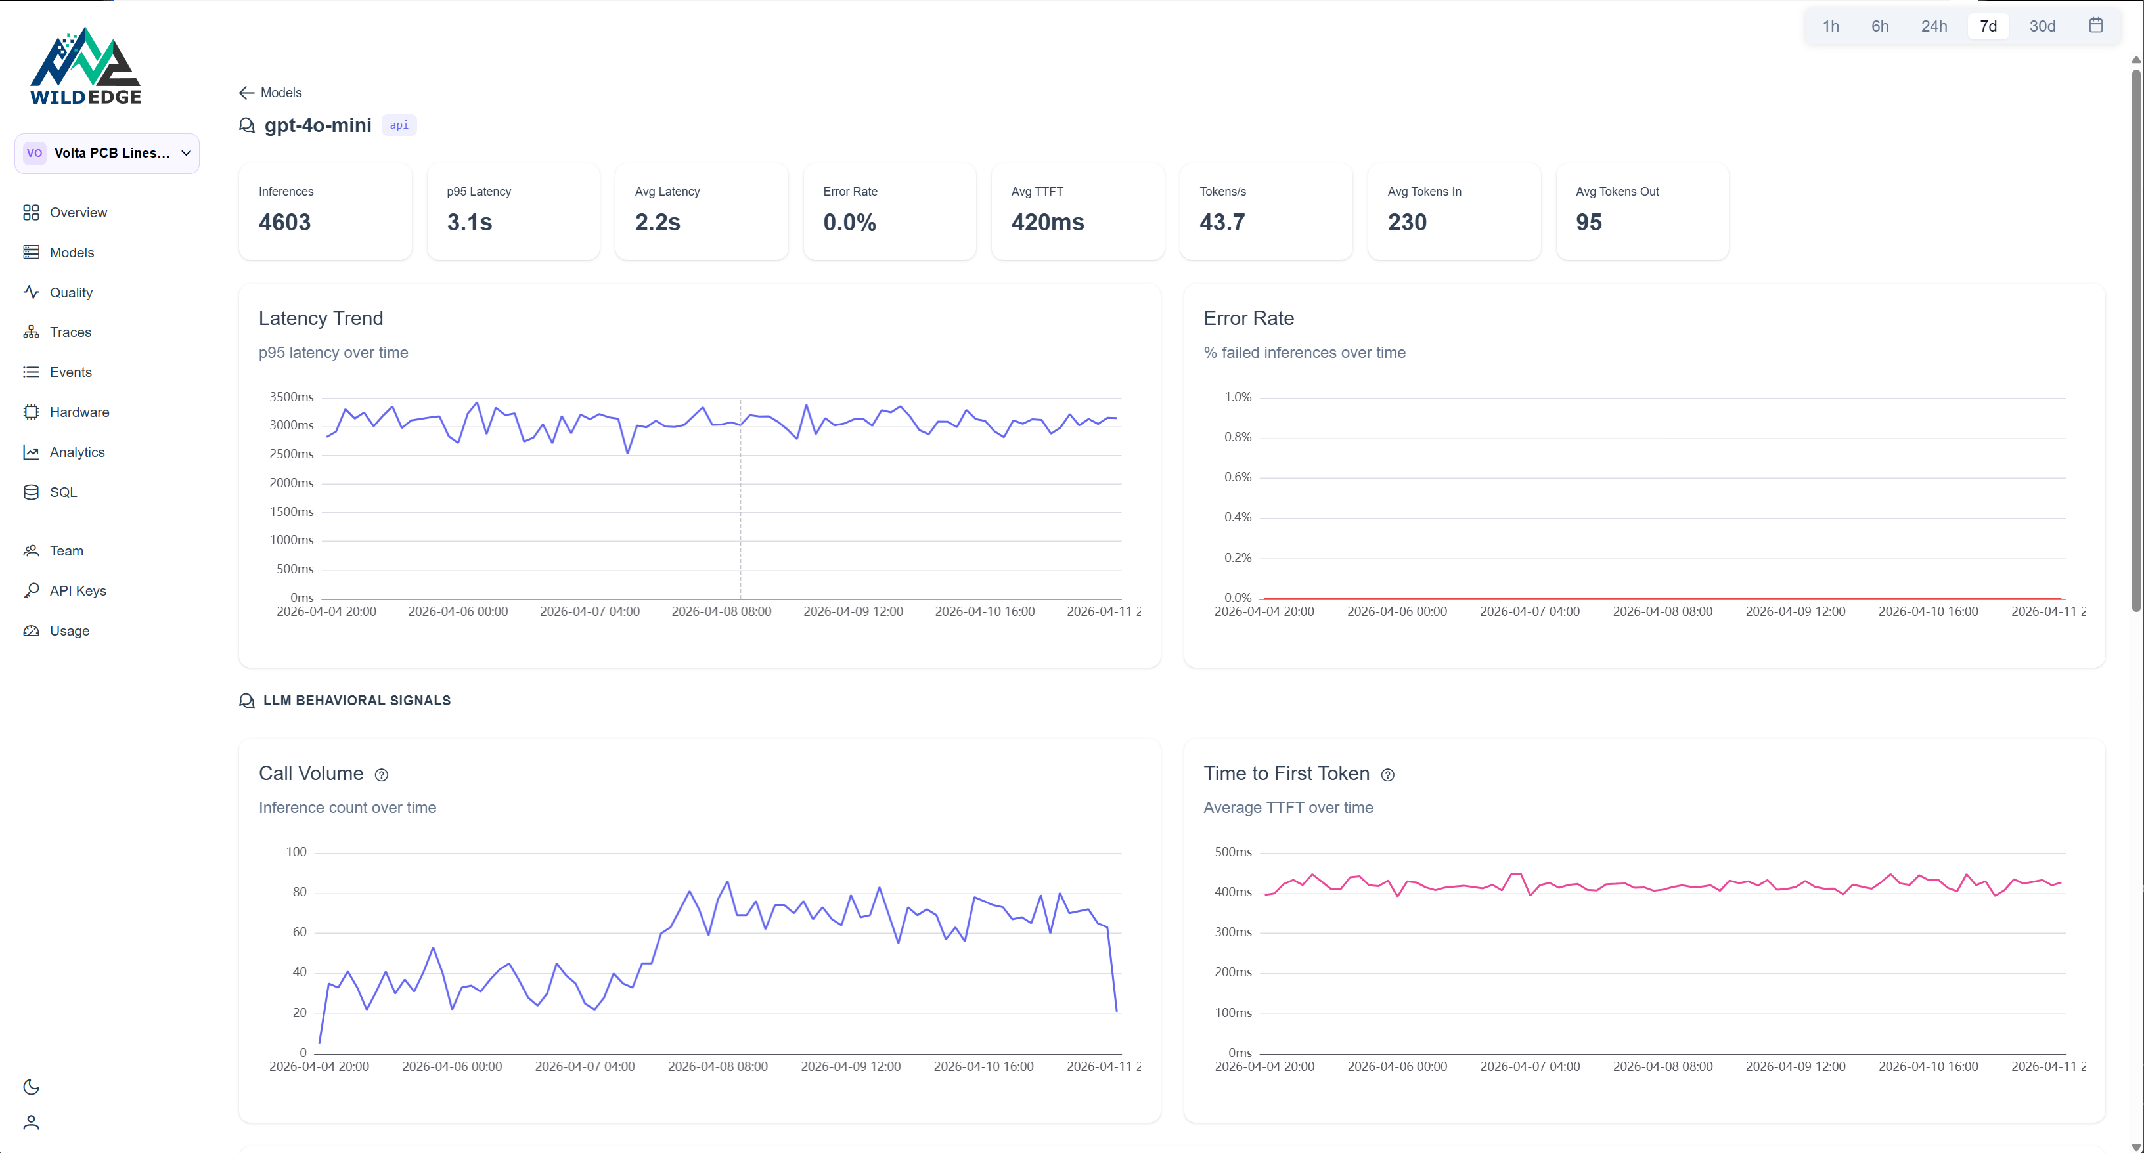Click the help icon next to Call Volume
The width and height of the screenshot is (2144, 1153).
coord(381,775)
